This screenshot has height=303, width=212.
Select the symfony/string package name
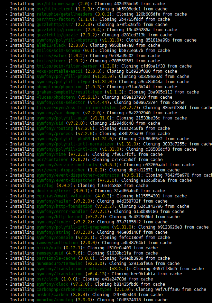click(x=54, y=233)
